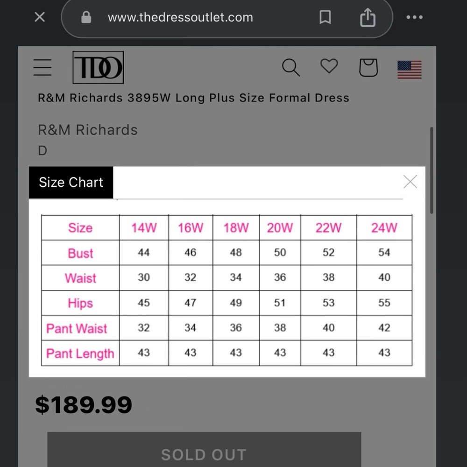The width and height of the screenshot is (467, 467).
Task: Go to TDO home logo
Action: tap(98, 68)
